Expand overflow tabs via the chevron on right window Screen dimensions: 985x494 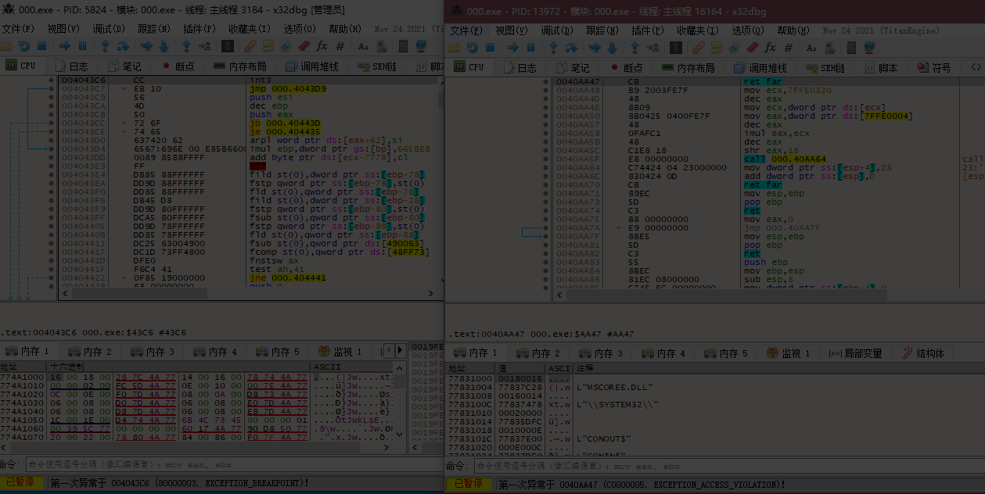tap(976, 66)
